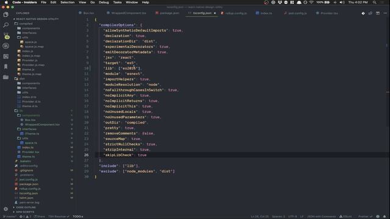Collapse the dist folder

(x=19, y=78)
